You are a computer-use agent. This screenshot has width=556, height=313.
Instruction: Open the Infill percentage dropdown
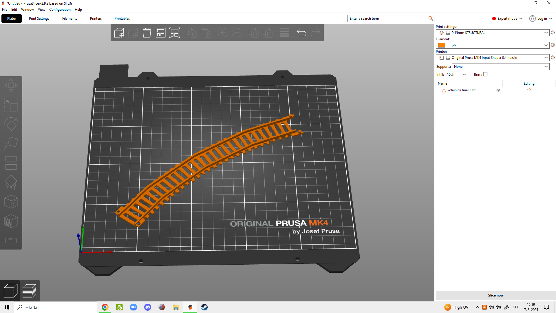click(x=456, y=74)
